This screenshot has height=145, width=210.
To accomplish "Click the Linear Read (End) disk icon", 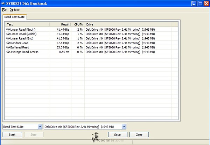I will coord(8,38).
